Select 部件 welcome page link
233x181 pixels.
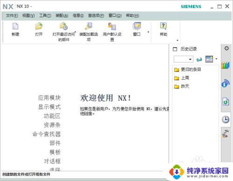pos(55,143)
